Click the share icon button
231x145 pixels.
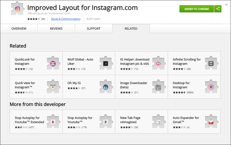pos(218,9)
